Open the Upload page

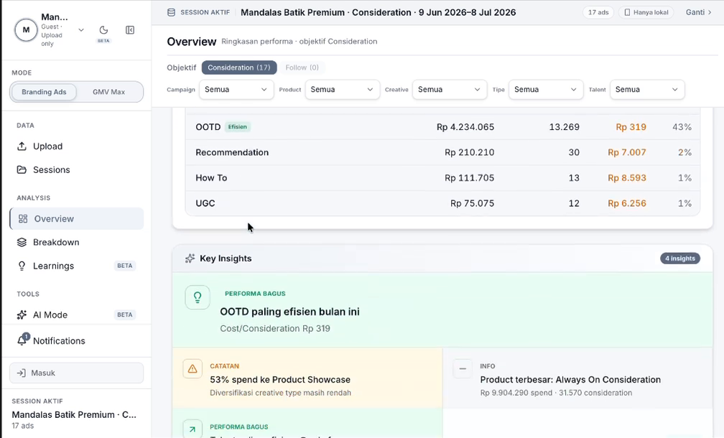(77, 146)
